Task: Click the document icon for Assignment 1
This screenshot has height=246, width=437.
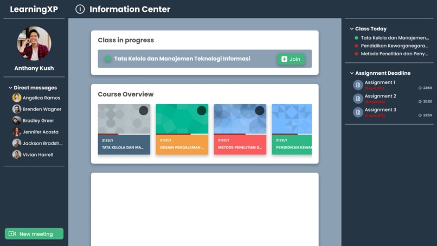Action: point(358,85)
